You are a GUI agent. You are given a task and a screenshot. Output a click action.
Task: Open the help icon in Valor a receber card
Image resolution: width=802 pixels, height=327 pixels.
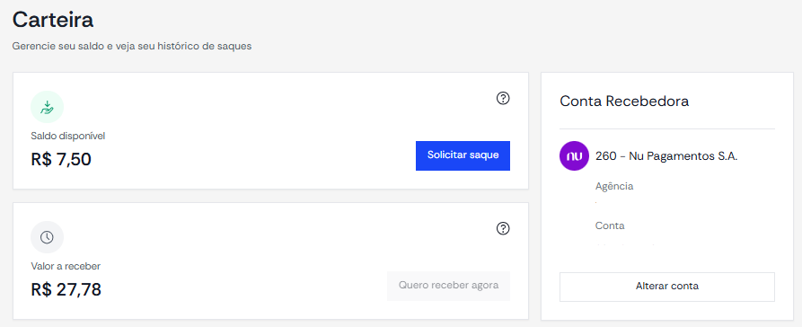point(503,228)
